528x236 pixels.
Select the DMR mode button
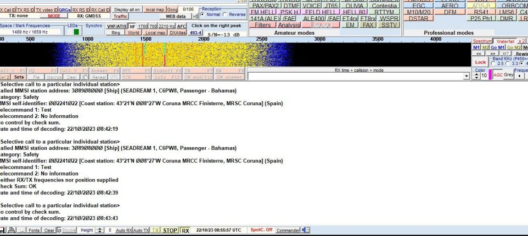506,18
